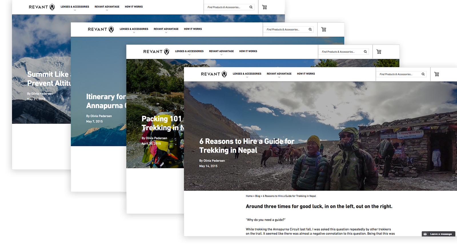Image resolution: width=457 pixels, height=248 pixels.
Task: Click the '6 Reasons to Hire a Guide' breadcrumb entry
Action: click(289, 196)
